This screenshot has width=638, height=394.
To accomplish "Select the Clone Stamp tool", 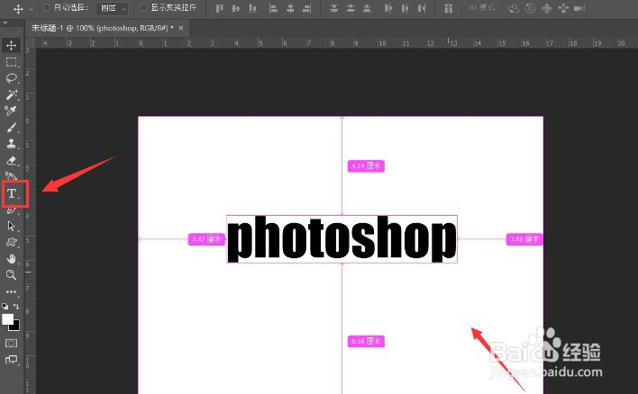I will click(11, 144).
